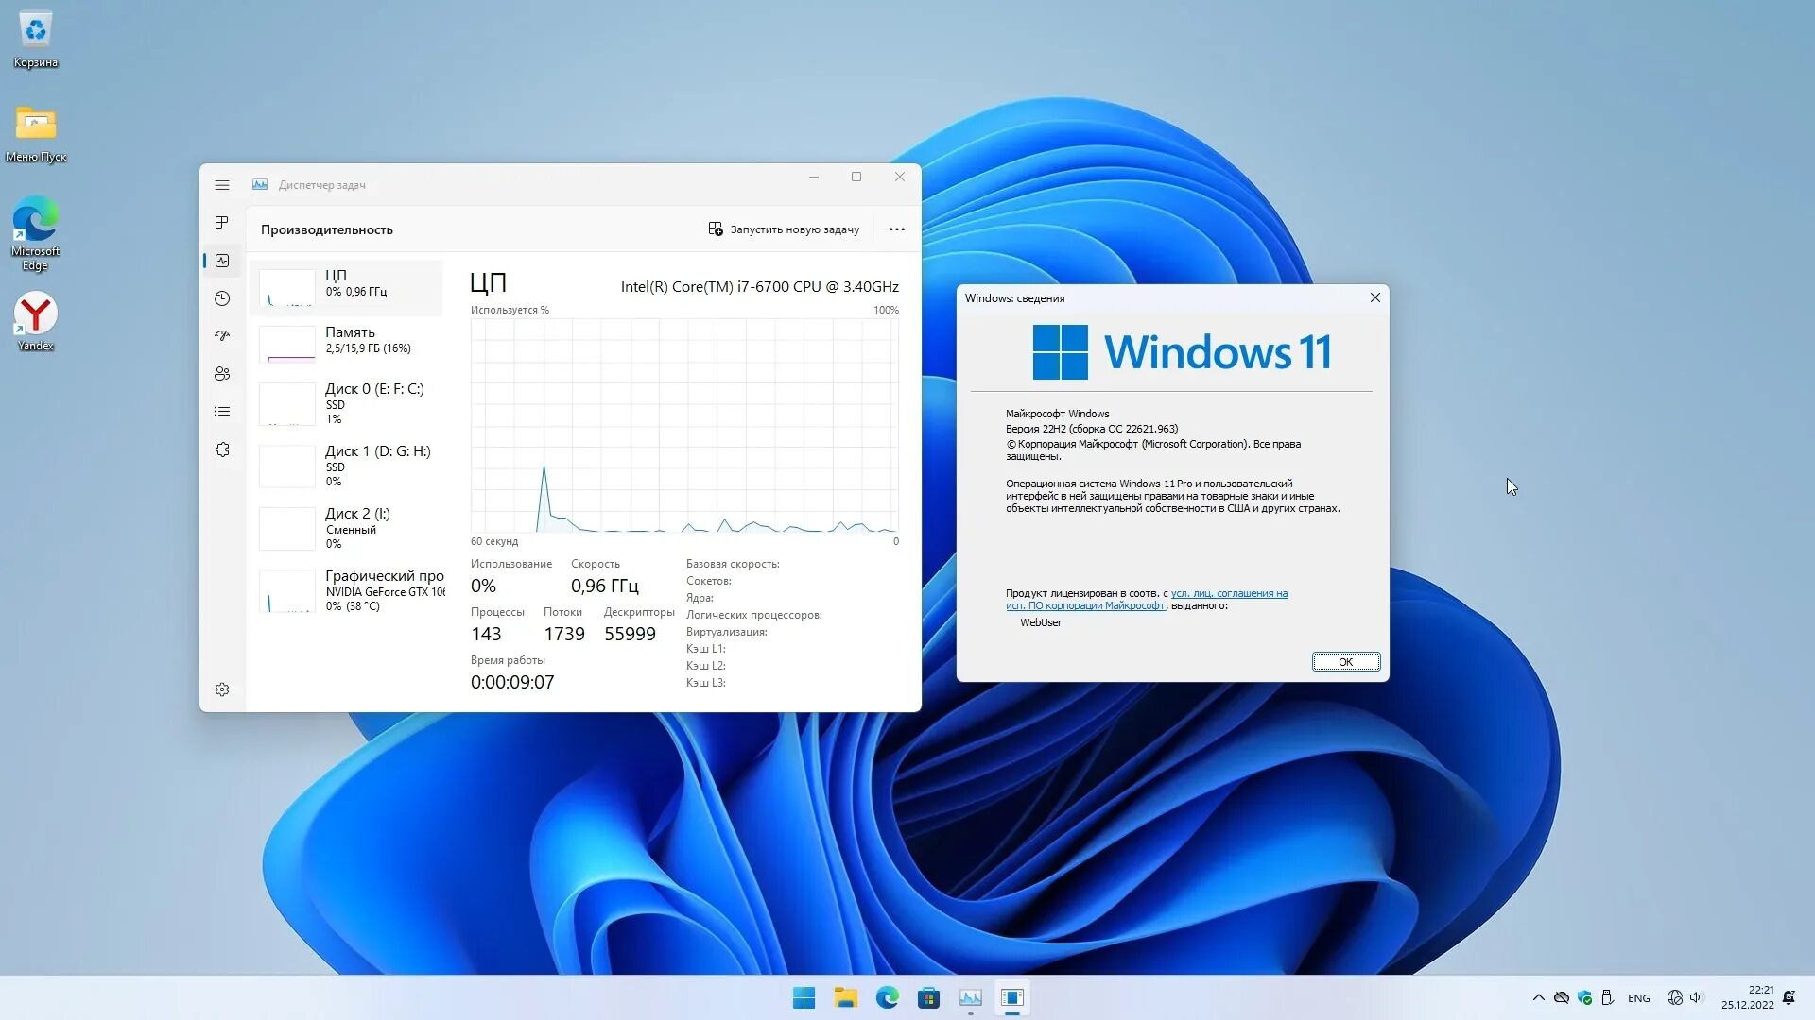Open the Processes page icon in sidebar

pos(222,223)
